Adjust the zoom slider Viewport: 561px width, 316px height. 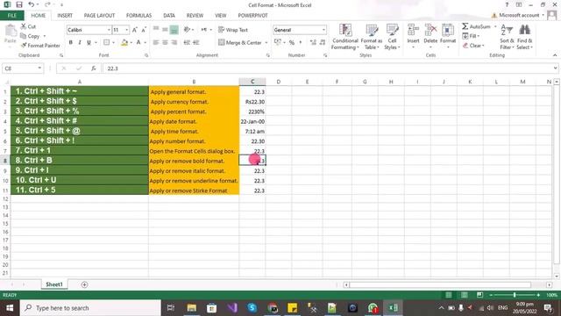coord(515,295)
